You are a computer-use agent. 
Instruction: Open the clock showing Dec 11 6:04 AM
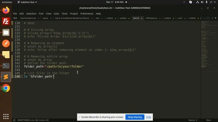[115, 2]
